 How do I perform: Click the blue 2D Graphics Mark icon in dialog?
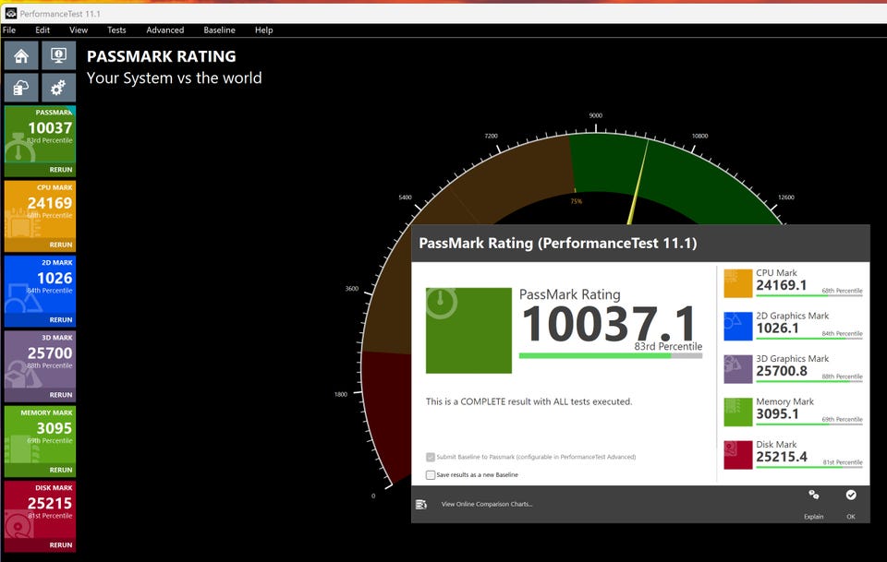click(x=737, y=327)
